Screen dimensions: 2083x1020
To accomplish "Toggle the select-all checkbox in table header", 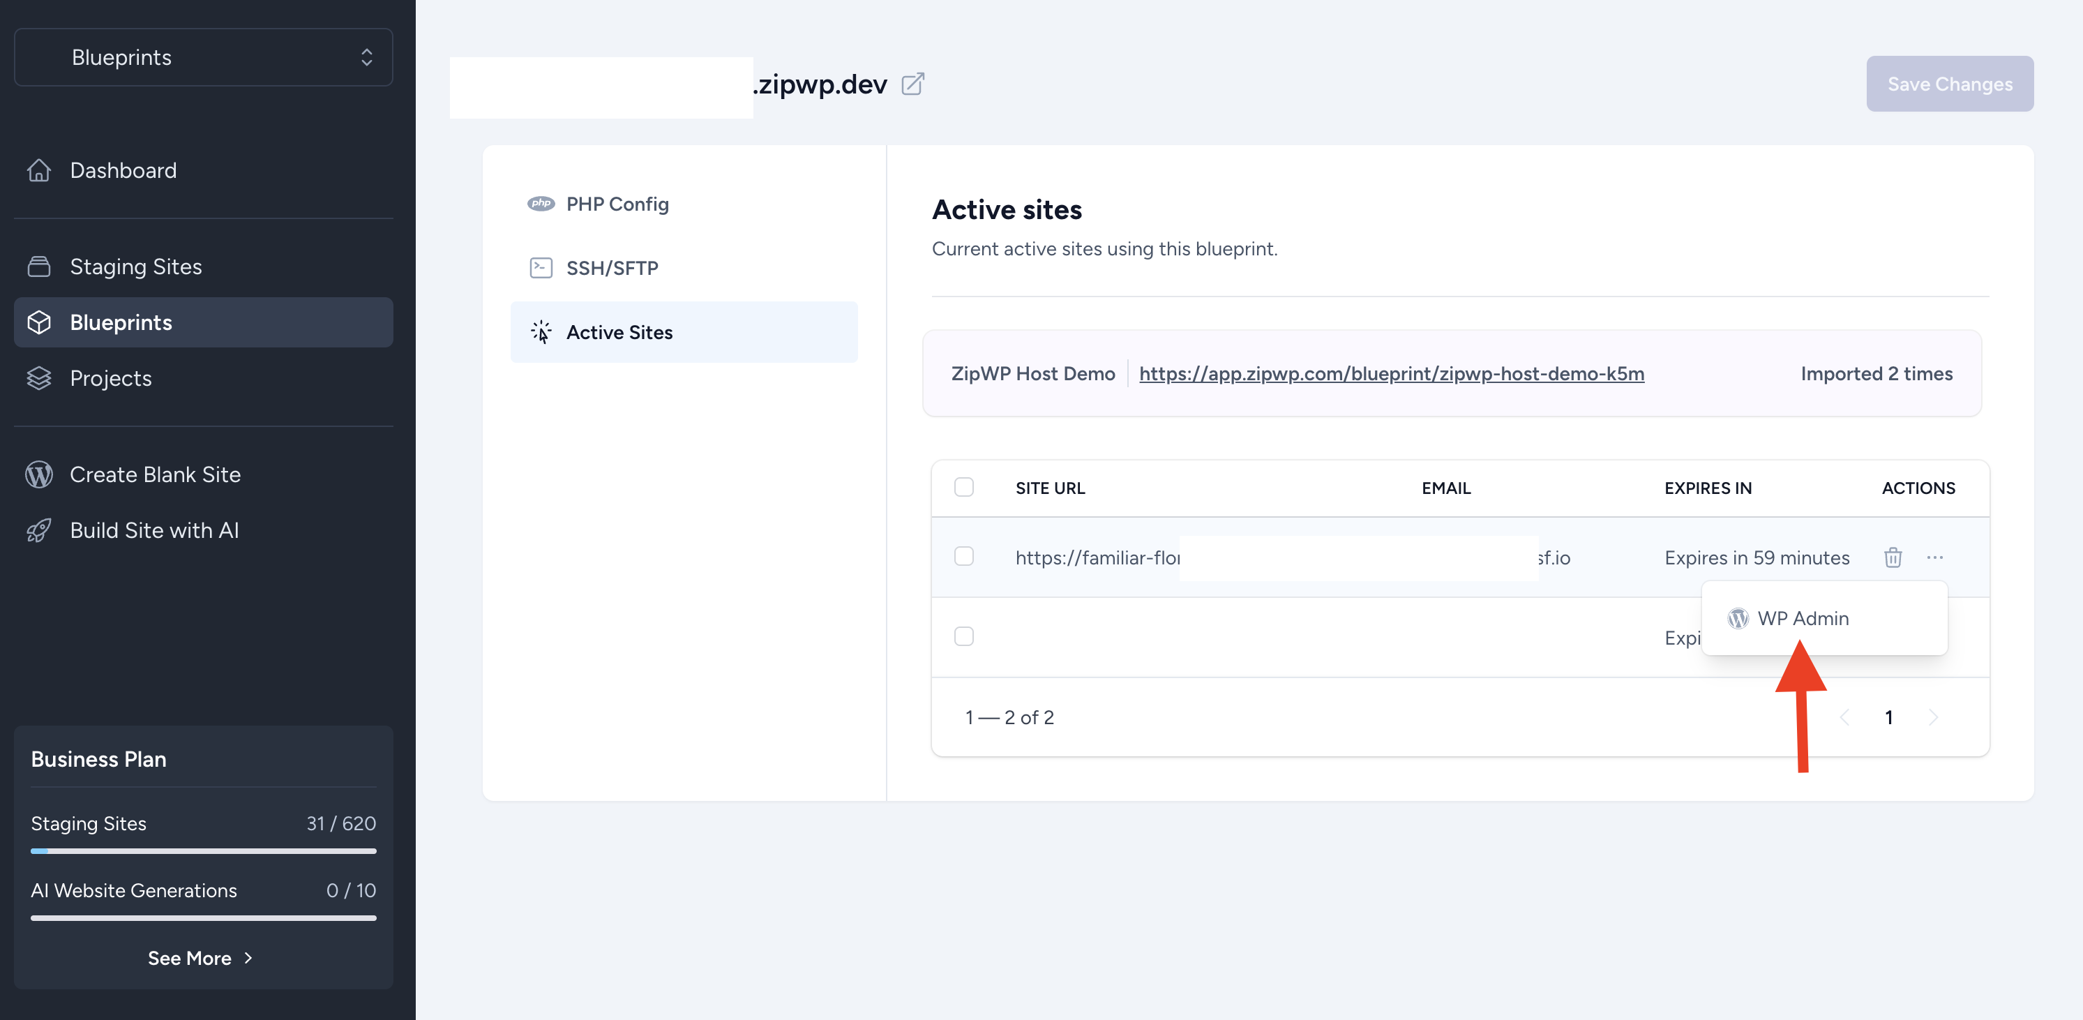I will click(963, 487).
